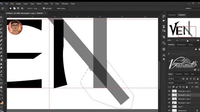
Task: Switch to the Adjustments tab
Action: click(x=181, y=44)
